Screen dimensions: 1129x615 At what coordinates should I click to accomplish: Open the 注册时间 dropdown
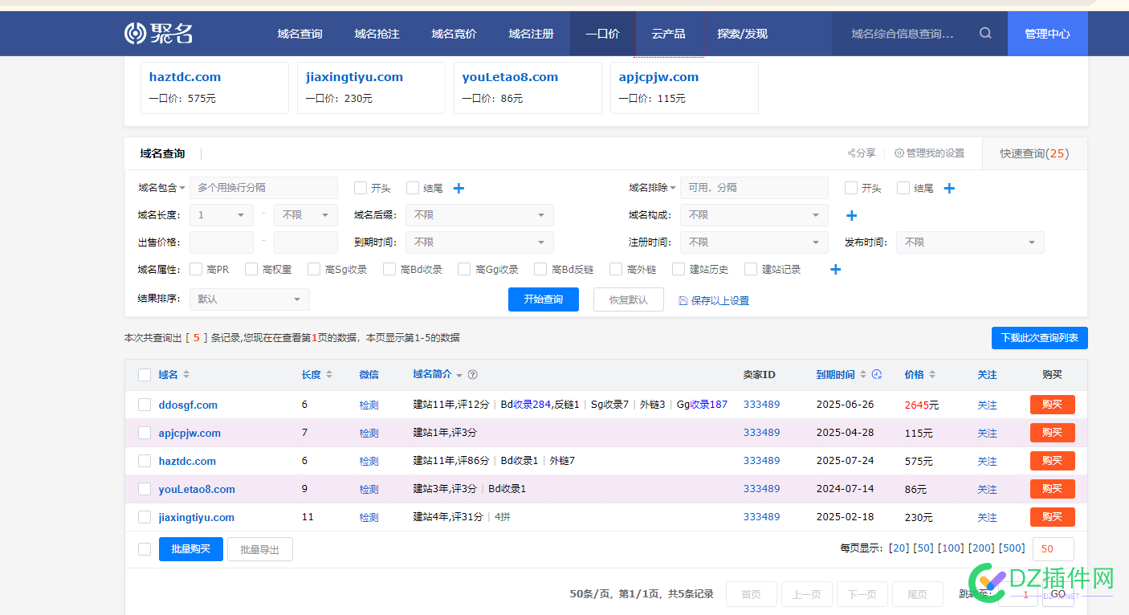[754, 242]
